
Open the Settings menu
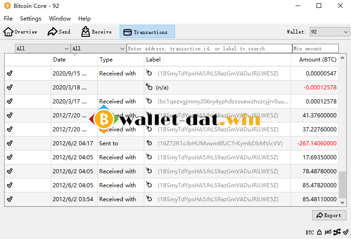[x=31, y=18]
